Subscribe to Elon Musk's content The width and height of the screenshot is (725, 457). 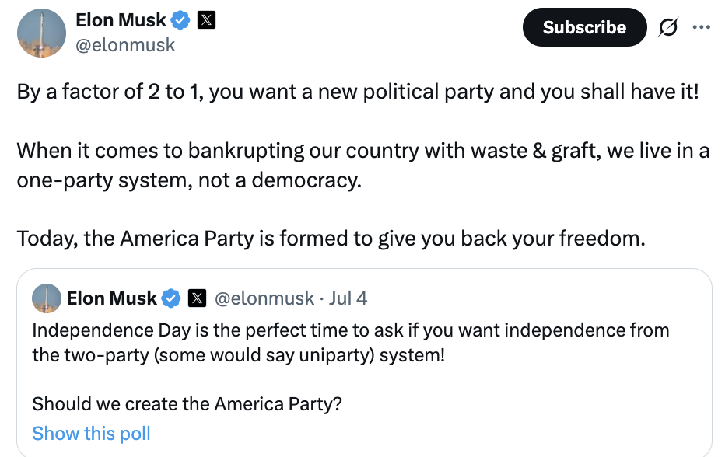[x=584, y=27]
